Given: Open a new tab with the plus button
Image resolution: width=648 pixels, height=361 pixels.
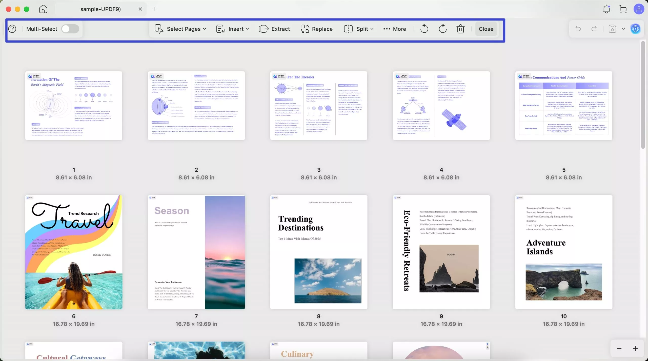Looking at the screenshot, I should tap(155, 9).
